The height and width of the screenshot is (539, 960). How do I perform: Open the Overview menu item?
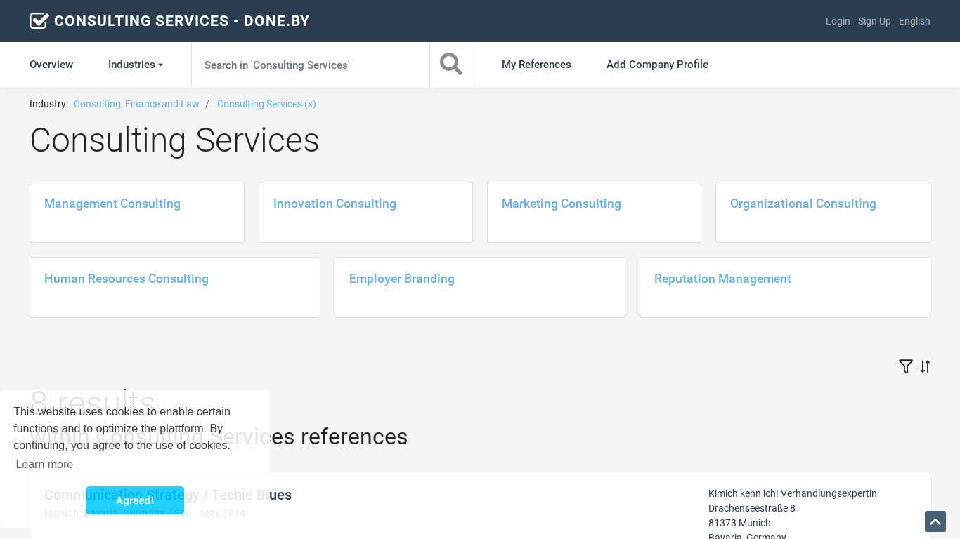(x=51, y=65)
